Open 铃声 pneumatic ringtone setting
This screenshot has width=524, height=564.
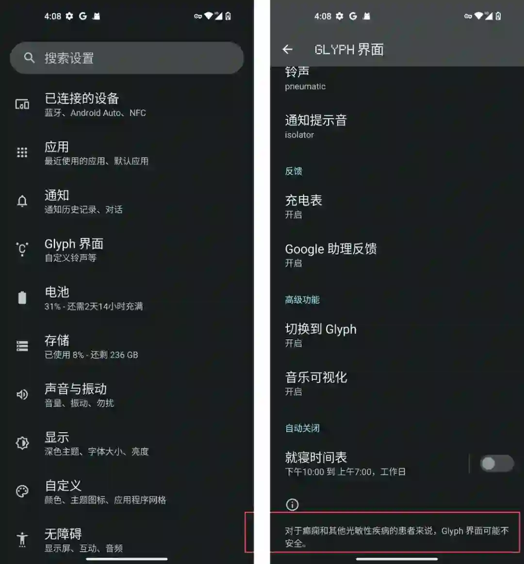coord(397,79)
